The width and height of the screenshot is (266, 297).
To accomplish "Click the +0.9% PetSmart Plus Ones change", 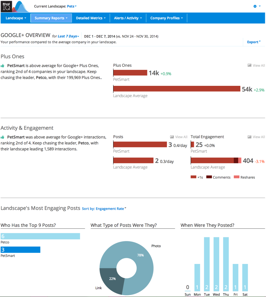I will pos(166,74).
